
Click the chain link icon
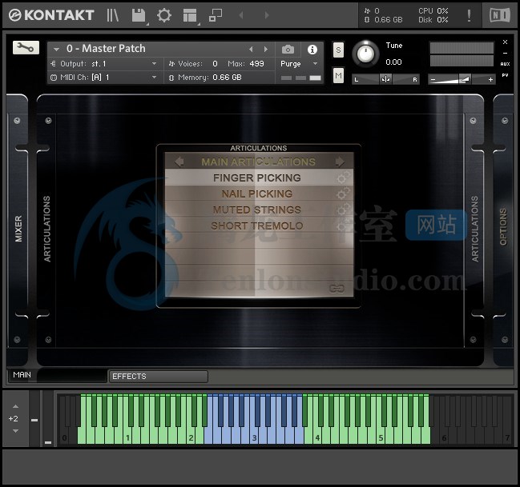[x=337, y=289]
